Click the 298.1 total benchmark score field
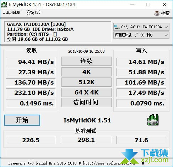This screenshot has width=173, height=167. 86,140
